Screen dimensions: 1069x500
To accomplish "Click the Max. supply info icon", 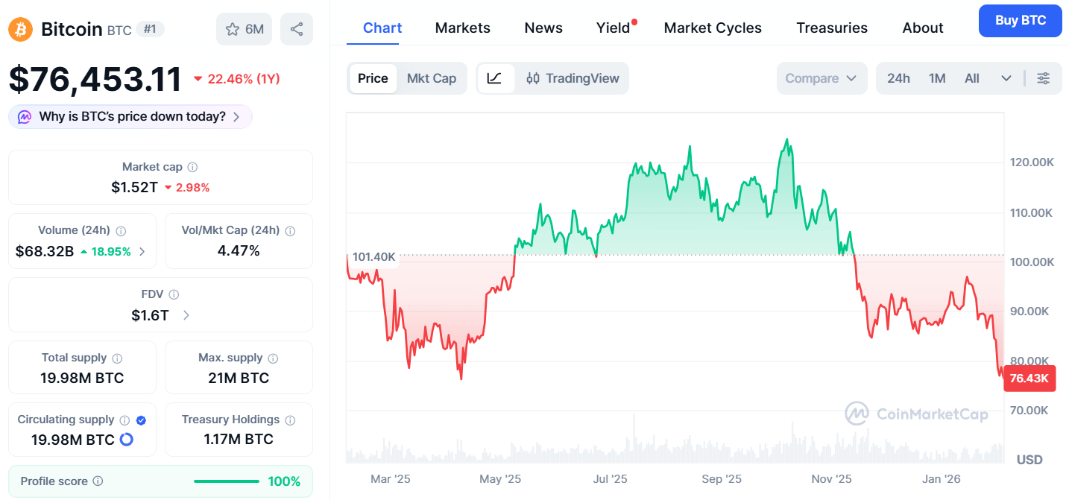I will (273, 358).
